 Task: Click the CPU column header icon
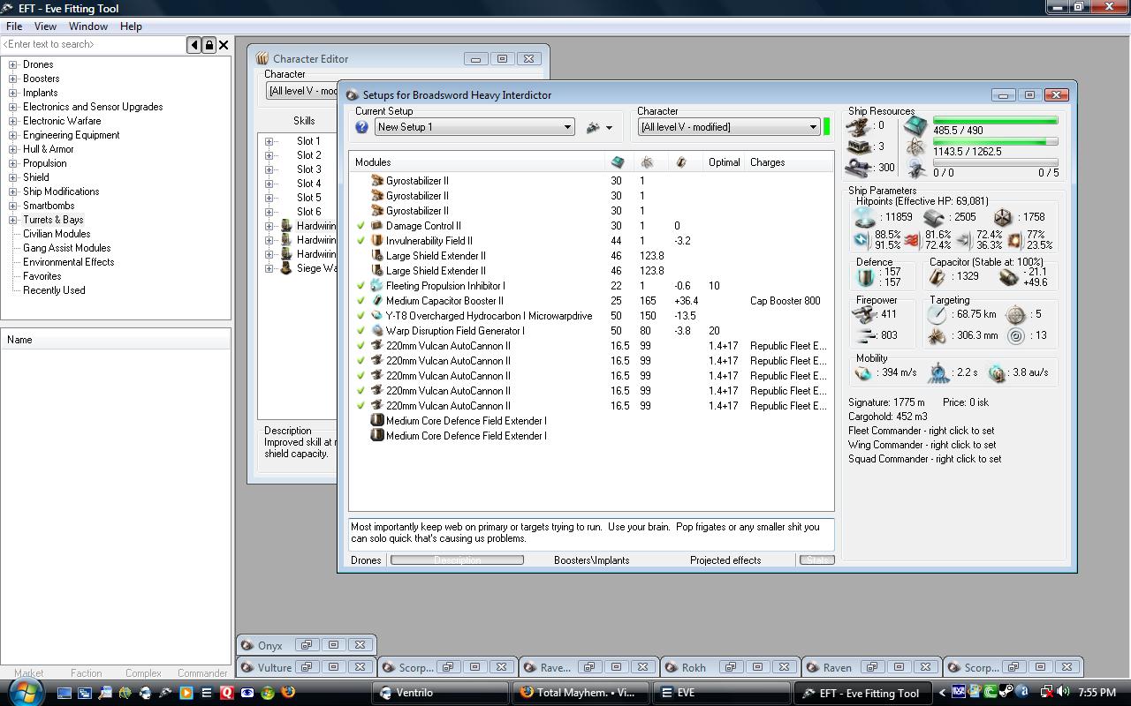pos(617,162)
